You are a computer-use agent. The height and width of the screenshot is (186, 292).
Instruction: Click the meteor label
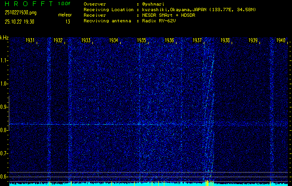(x=65, y=15)
